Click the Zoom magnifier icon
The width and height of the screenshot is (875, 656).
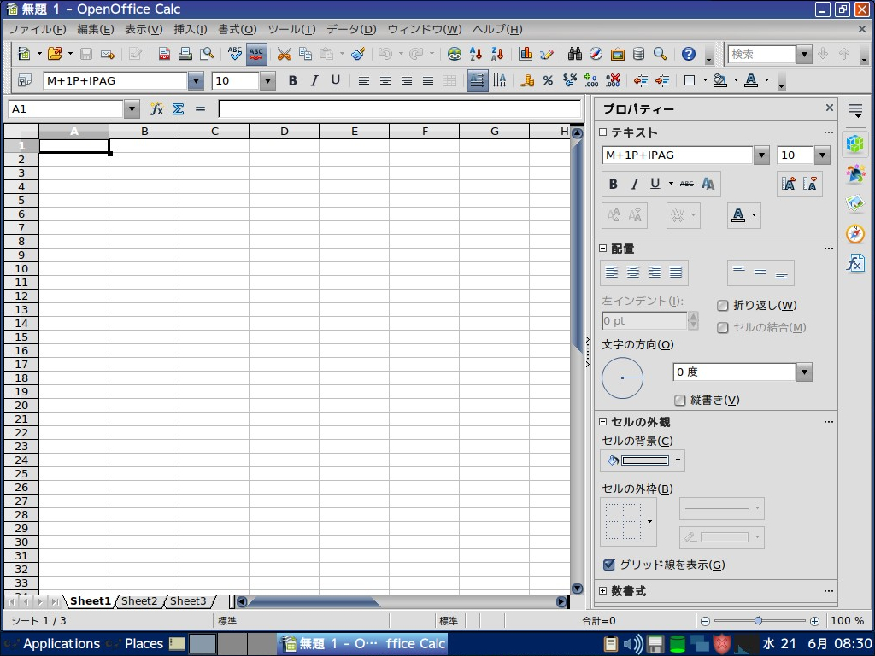(x=661, y=54)
